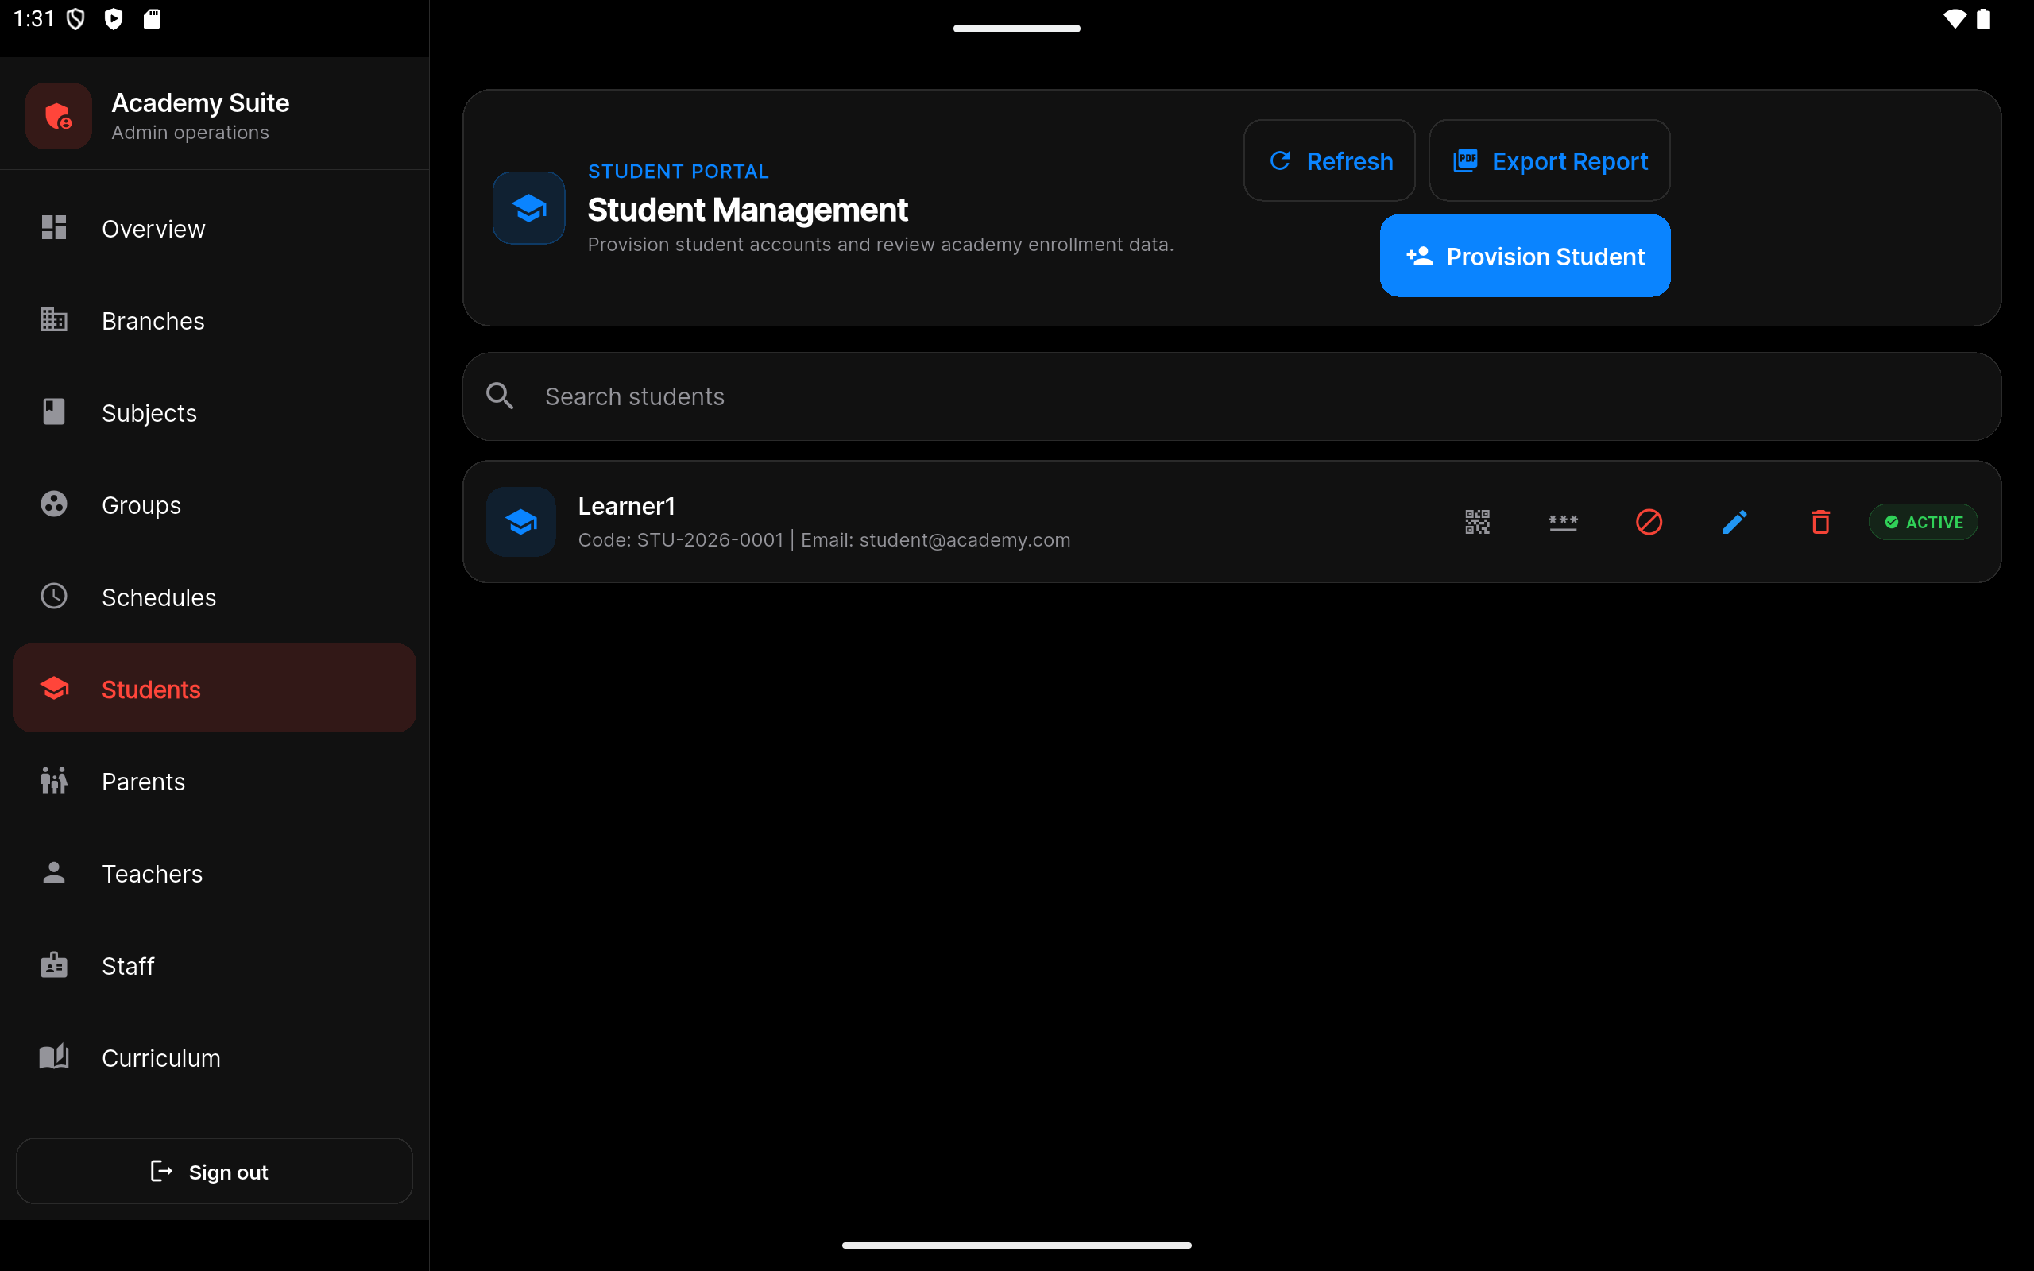Open Learner1's QR code icon
This screenshot has height=1271, width=2034.
[1477, 522]
